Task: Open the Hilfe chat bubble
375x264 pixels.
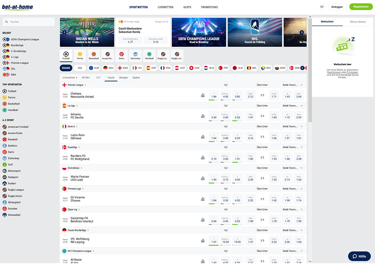Action: [359, 256]
